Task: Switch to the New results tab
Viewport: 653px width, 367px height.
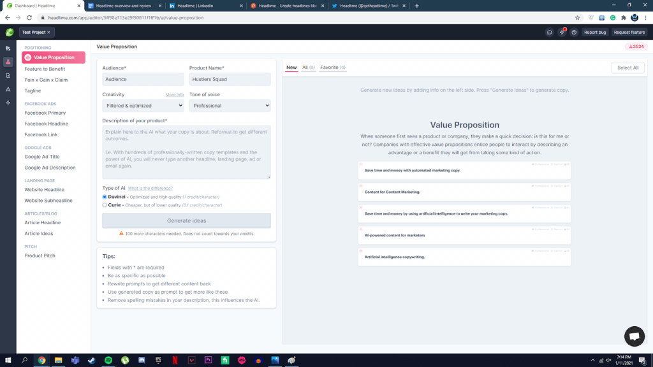Action: [x=291, y=68]
